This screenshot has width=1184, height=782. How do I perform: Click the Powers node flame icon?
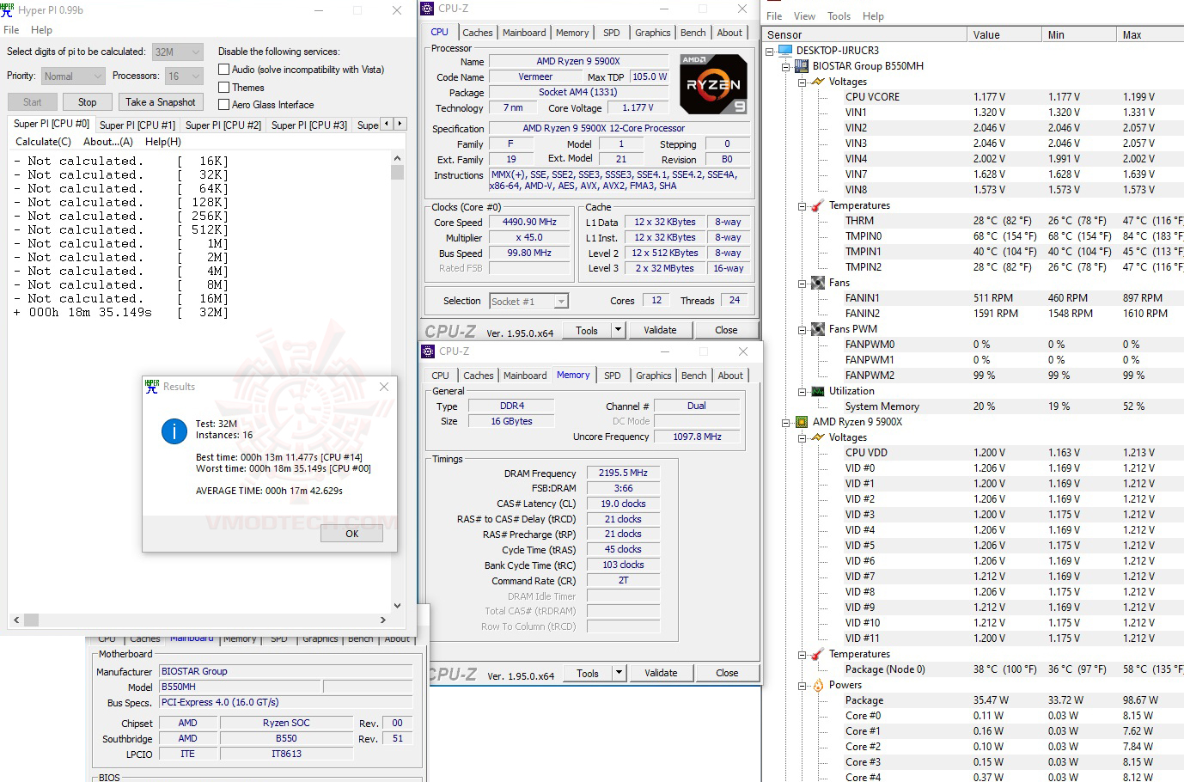pos(818,685)
